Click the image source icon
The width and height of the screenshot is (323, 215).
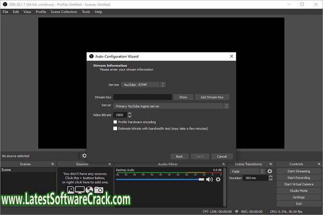pos(71,190)
